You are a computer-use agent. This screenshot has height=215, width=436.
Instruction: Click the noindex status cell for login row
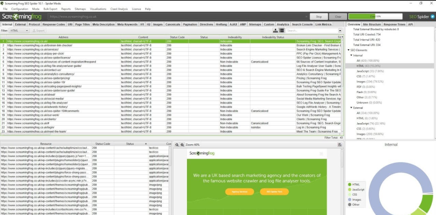point(273,127)
